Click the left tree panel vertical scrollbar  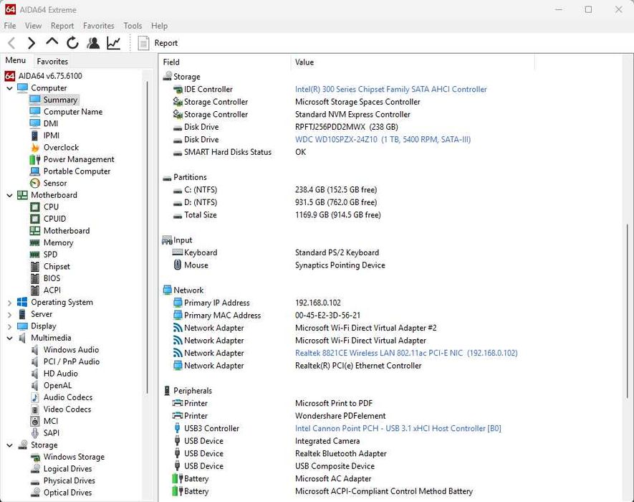147,237
